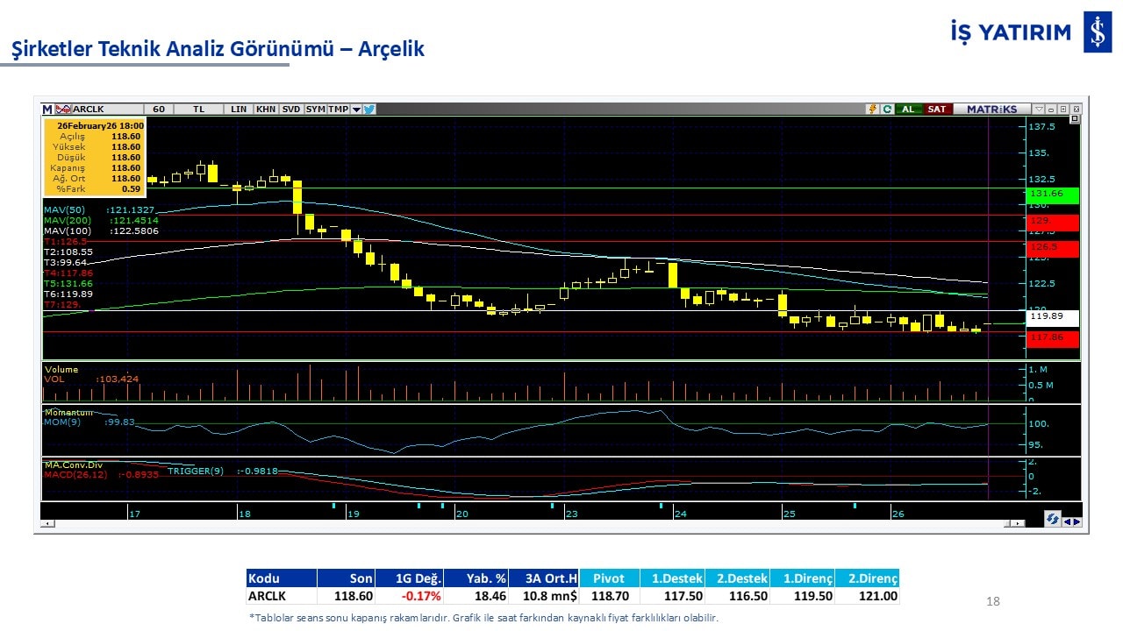1123x631 pixels.
Task: Click the green 131.66 price level label
Action: tap(1052, 194)
